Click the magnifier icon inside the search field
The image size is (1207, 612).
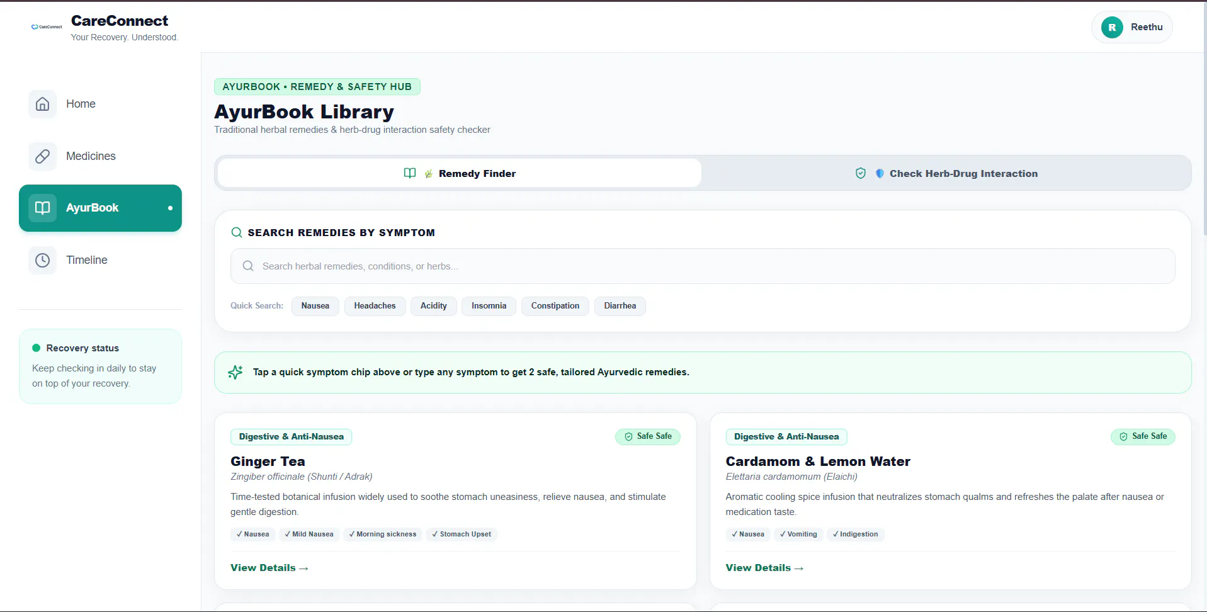pos(248,266)
